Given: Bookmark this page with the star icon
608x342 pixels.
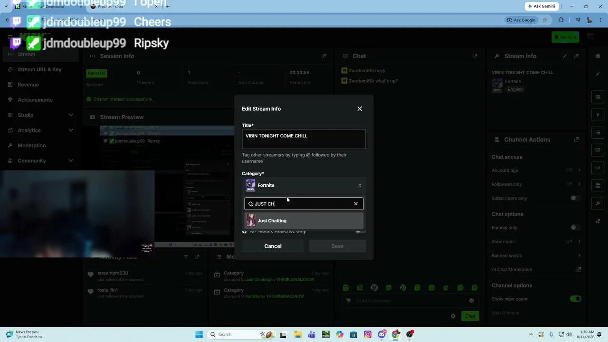Looking at the screenshot, I should pyautogui.click(x=545, y=20).
